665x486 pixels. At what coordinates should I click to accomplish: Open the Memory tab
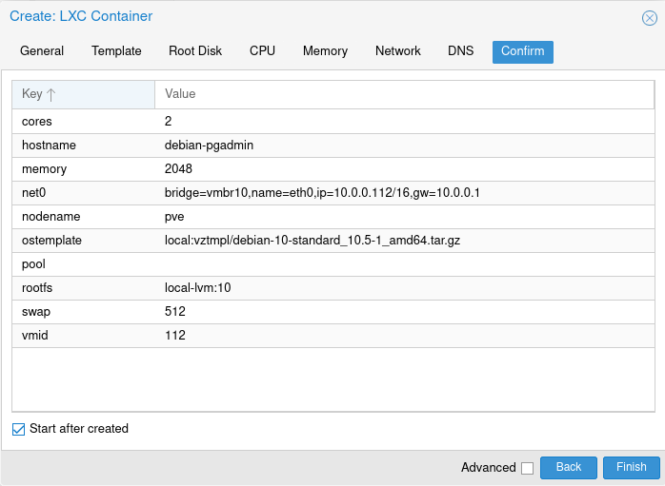[x=325, y=51]
